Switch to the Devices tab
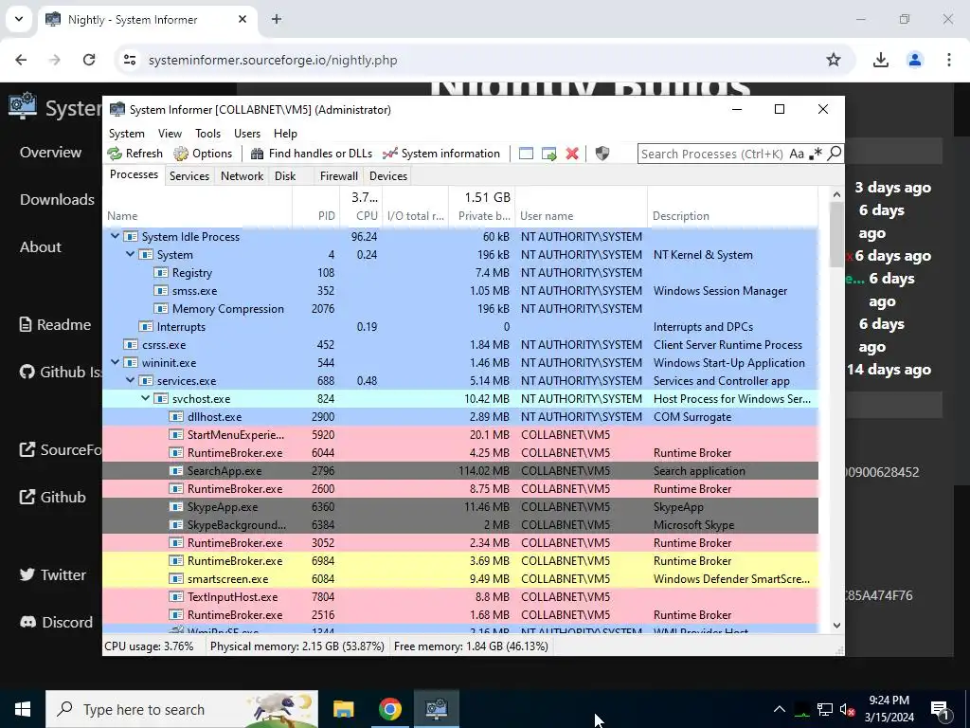 click(387, 175)
